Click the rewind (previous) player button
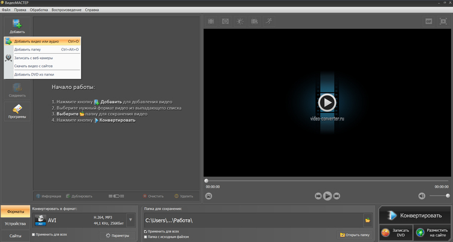The height and width of the screenshot is (242, 453). point(318,196)
